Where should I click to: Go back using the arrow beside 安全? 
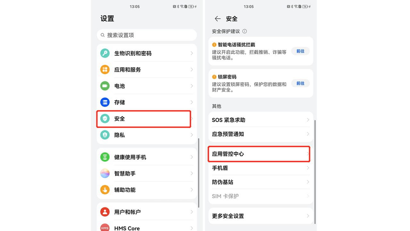(x=218, y=19)
